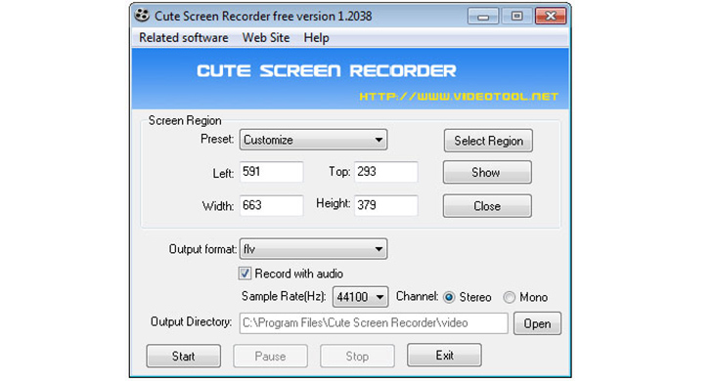Expand the Sample Rate dropdown showing 44100

360,297
